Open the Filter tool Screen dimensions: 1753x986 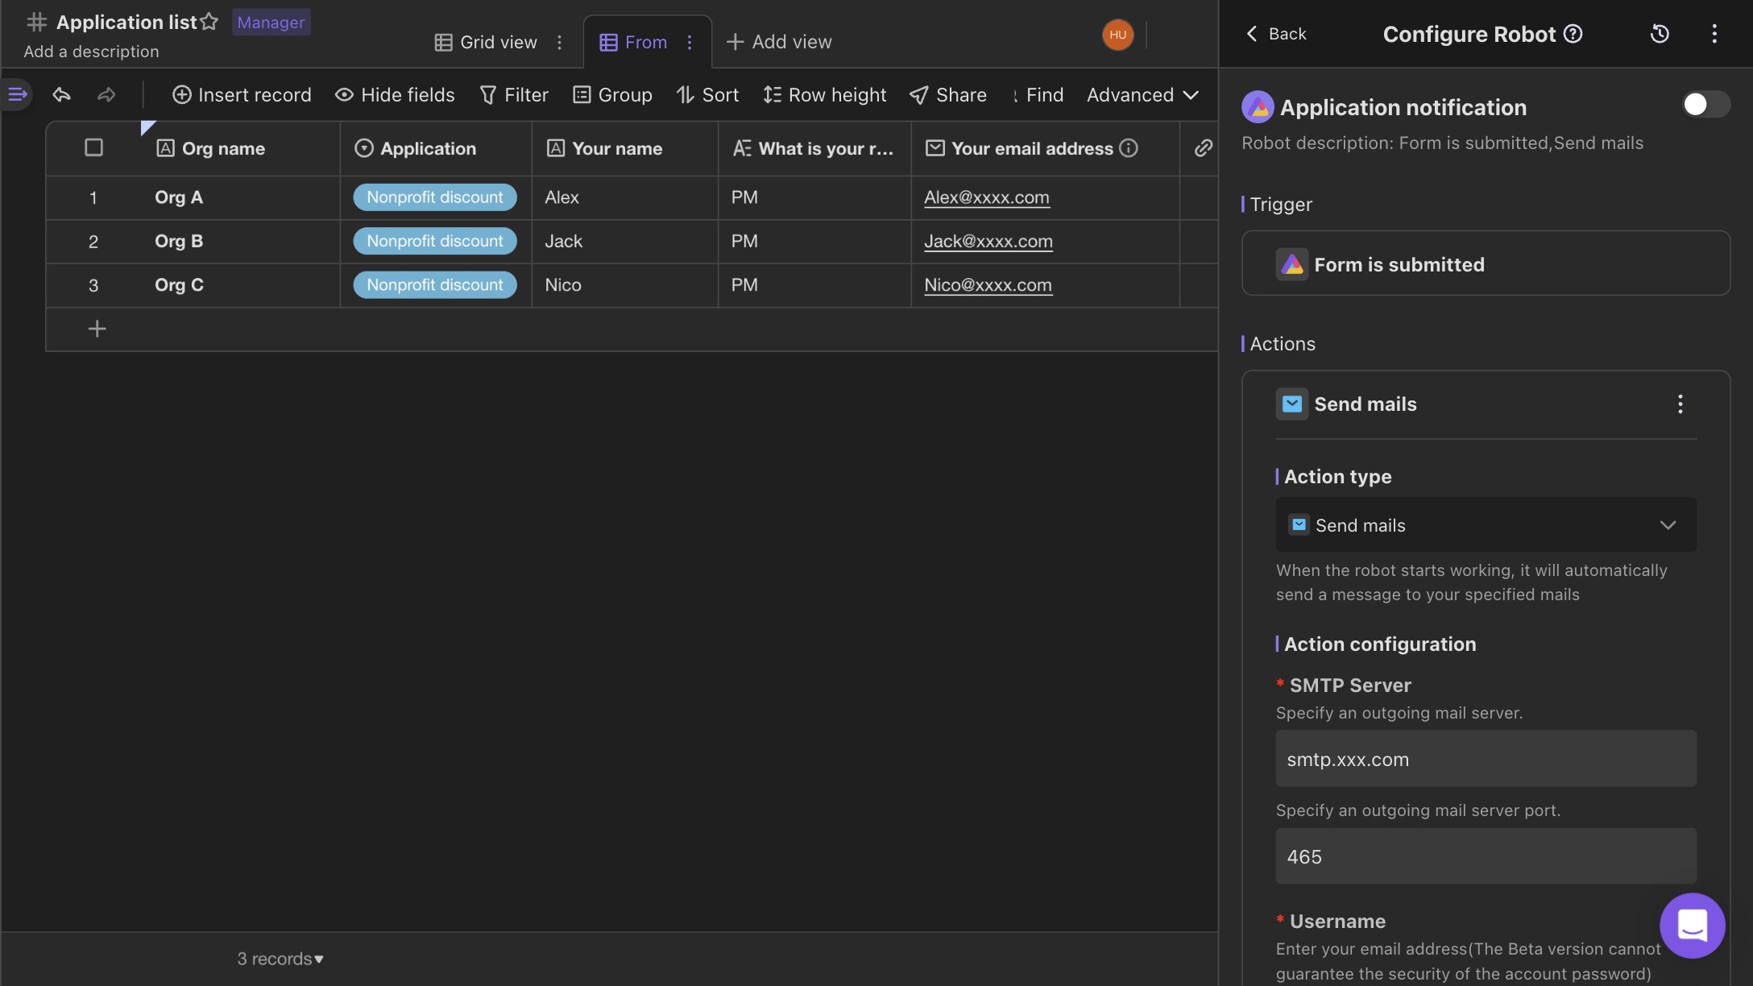tap(514, 95)
